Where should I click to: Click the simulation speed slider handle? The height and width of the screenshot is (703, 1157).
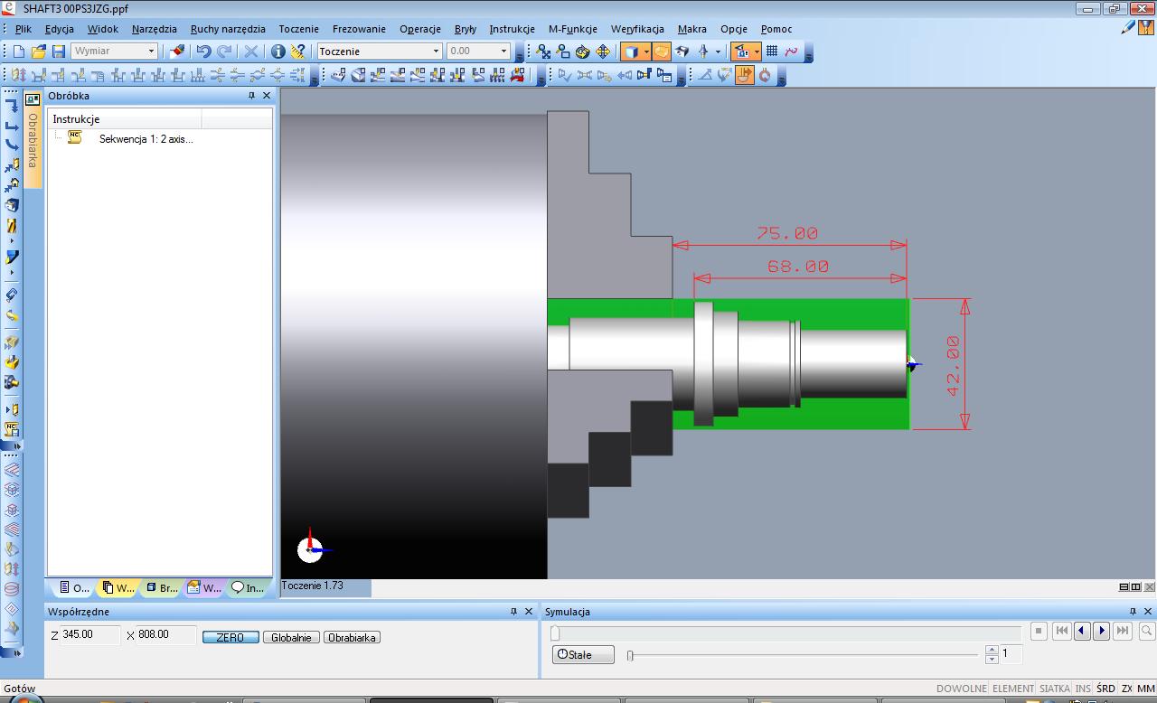pos(630,655)
